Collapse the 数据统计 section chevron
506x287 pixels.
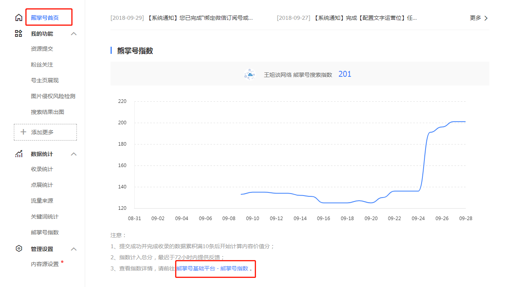point(74,154)
